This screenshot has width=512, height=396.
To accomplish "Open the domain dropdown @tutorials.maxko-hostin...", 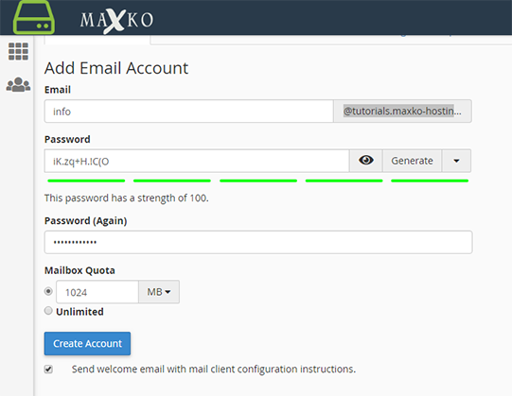I will coord(402,112).
